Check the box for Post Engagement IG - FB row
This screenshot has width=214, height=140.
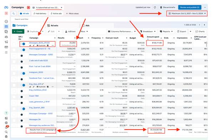click(x=14, y=50)
